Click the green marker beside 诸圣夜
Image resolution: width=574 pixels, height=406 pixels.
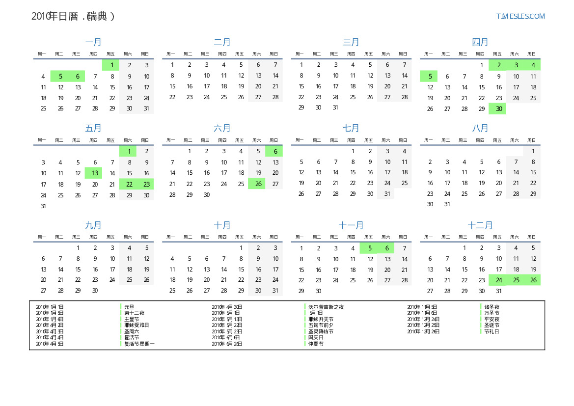point(480,307)
